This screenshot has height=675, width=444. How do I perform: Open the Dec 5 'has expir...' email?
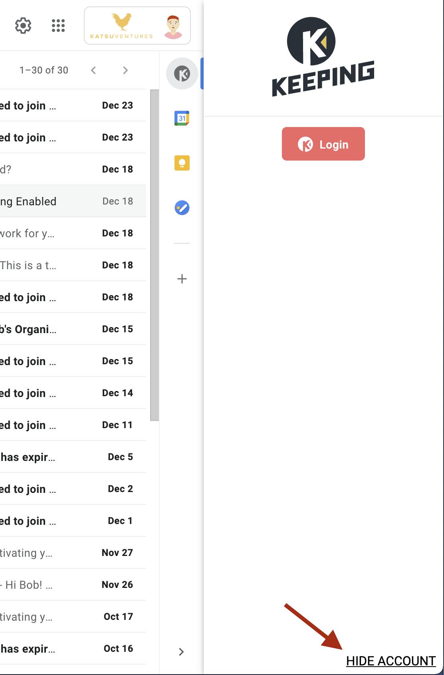tap(73, 457)
